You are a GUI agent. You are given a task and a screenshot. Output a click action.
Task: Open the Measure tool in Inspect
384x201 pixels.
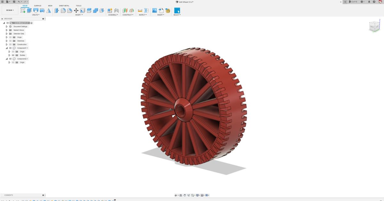pyautogui.click(x=140, y=10)
